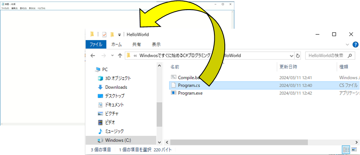The image size is (360, 155).
Task: Switch to the 共有 ribbon tab
Action: click(x=137, y=44)
